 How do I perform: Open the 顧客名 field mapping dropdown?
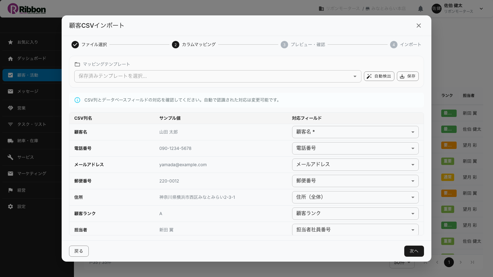pyautogui.click(x=355, y=132)
